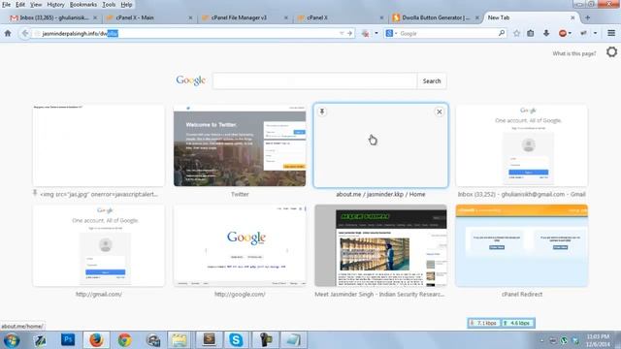Unpin the img src jas.jpg tile
621x349 pixels.
(35, 193)
